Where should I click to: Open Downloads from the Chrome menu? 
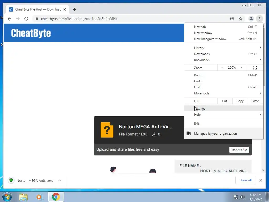tap(224, 54)
